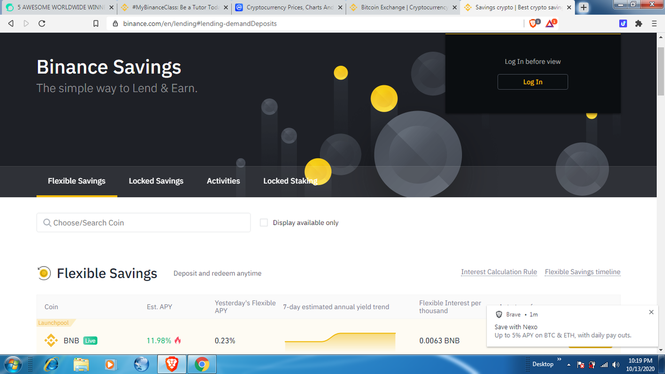Close the Cryptocurrency Prices tab
The height and width of the screenshot is (374, 665).
pyautogui.click(x=340, y=8)
